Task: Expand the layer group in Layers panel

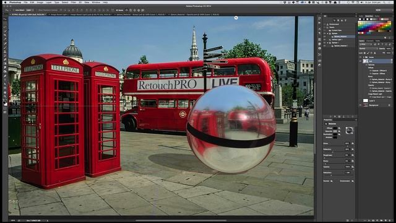Action: click(x=364, y=57)
